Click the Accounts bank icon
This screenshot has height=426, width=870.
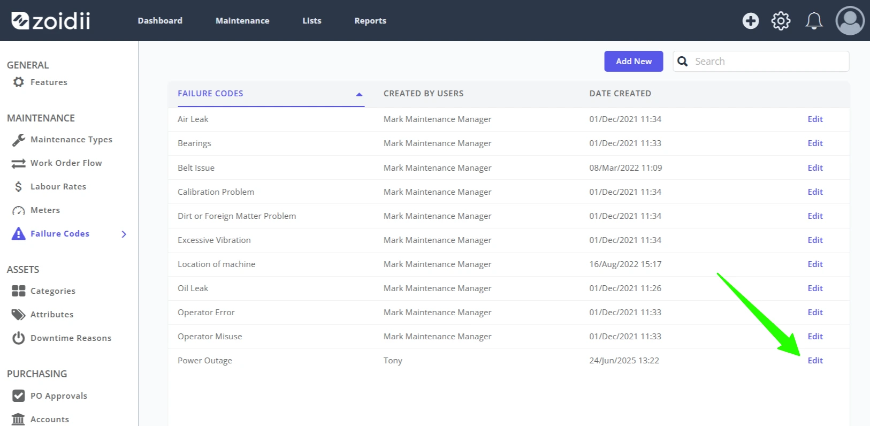(19, 419)
